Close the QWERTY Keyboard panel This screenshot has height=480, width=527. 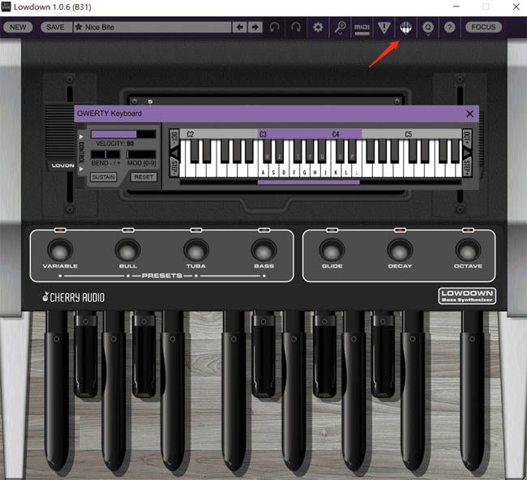pyautogui.click(x=470, y=114)
